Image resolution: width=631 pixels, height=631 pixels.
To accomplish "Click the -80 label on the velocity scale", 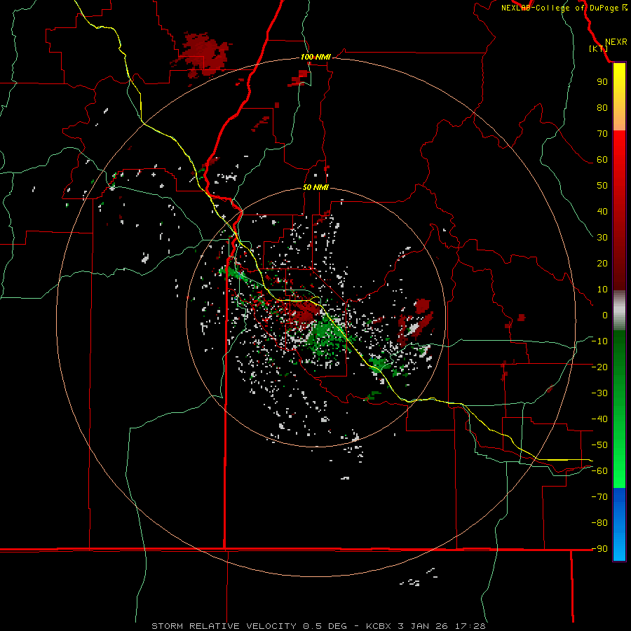I will point(599,523).
